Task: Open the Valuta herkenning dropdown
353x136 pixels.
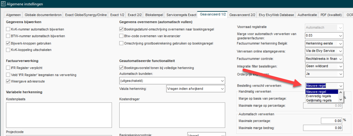Action: [222, 89]
